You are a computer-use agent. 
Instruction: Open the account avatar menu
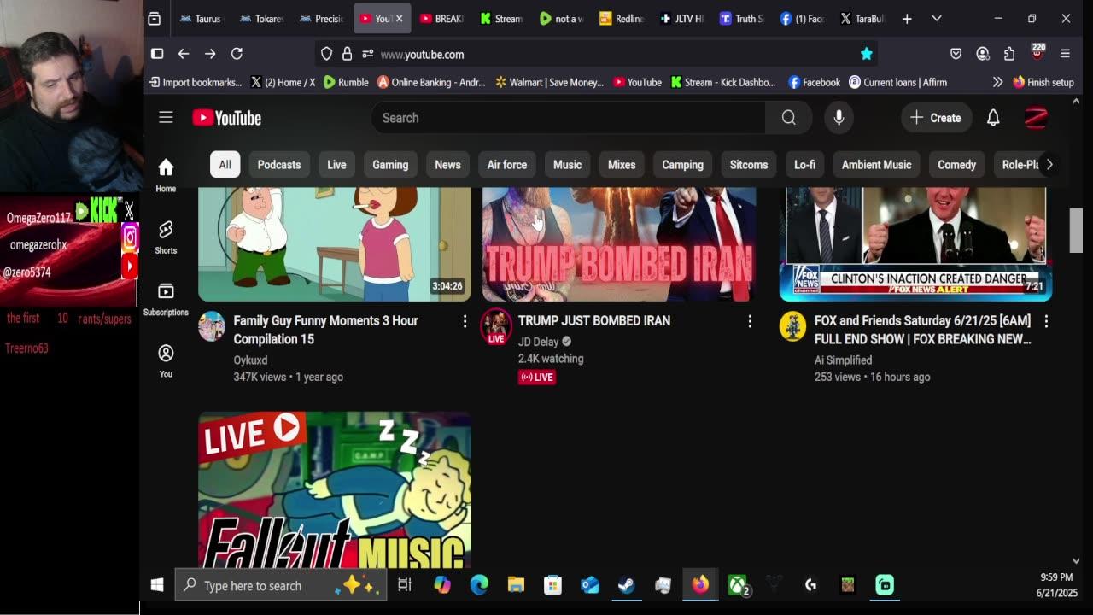click(1036, 118)
